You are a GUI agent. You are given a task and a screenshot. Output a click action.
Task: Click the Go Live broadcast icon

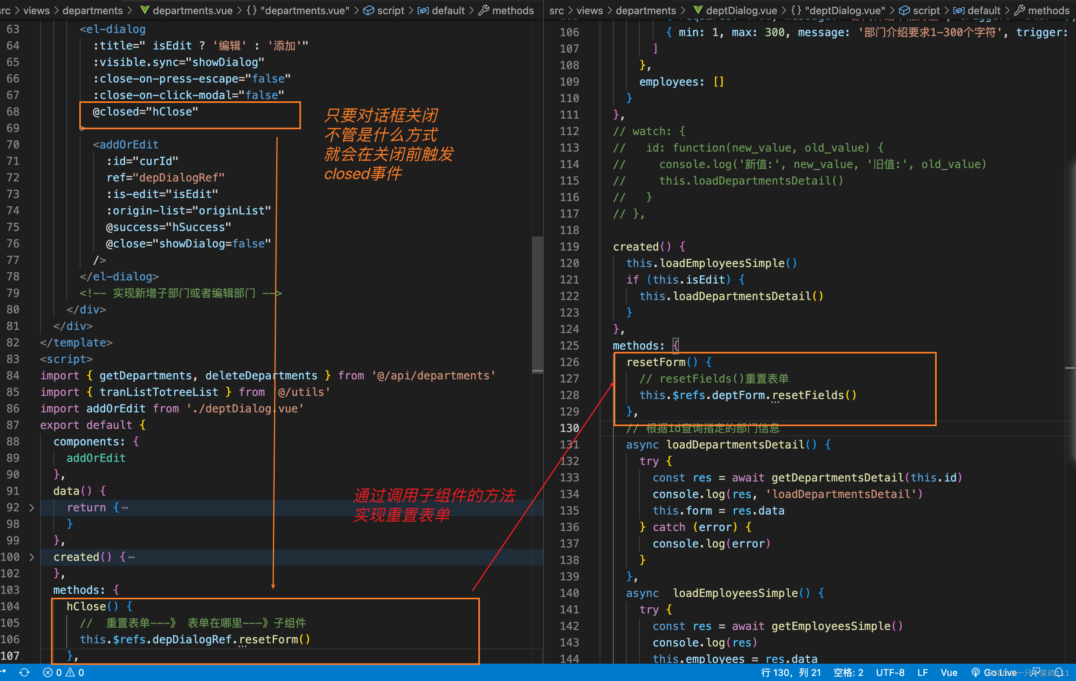click(976, 672)
